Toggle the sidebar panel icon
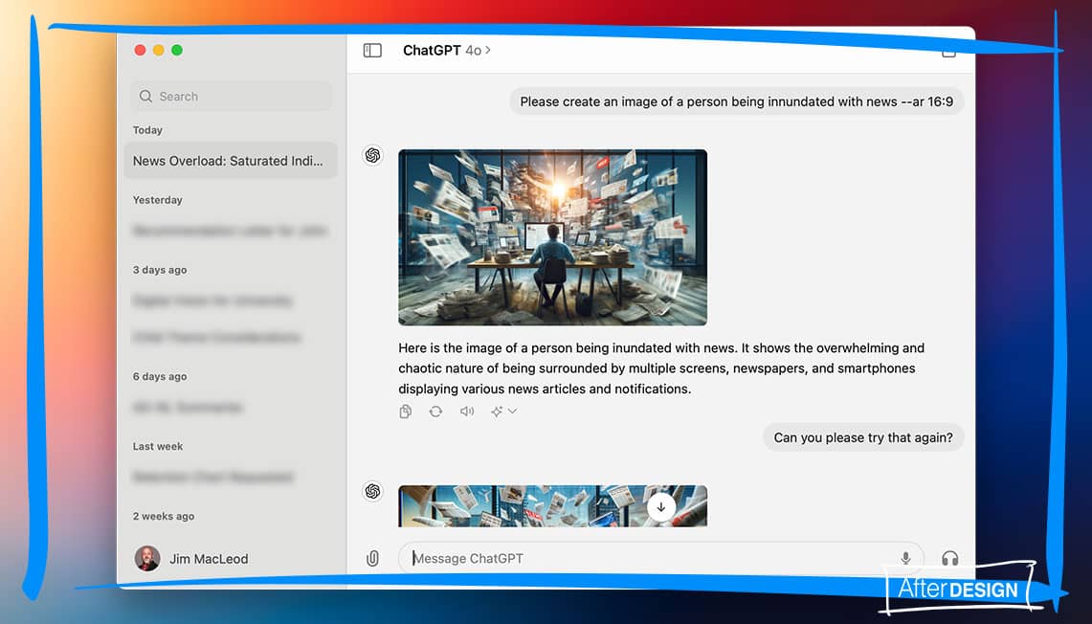The image size is (1092, 624). [x=372, y=51]
